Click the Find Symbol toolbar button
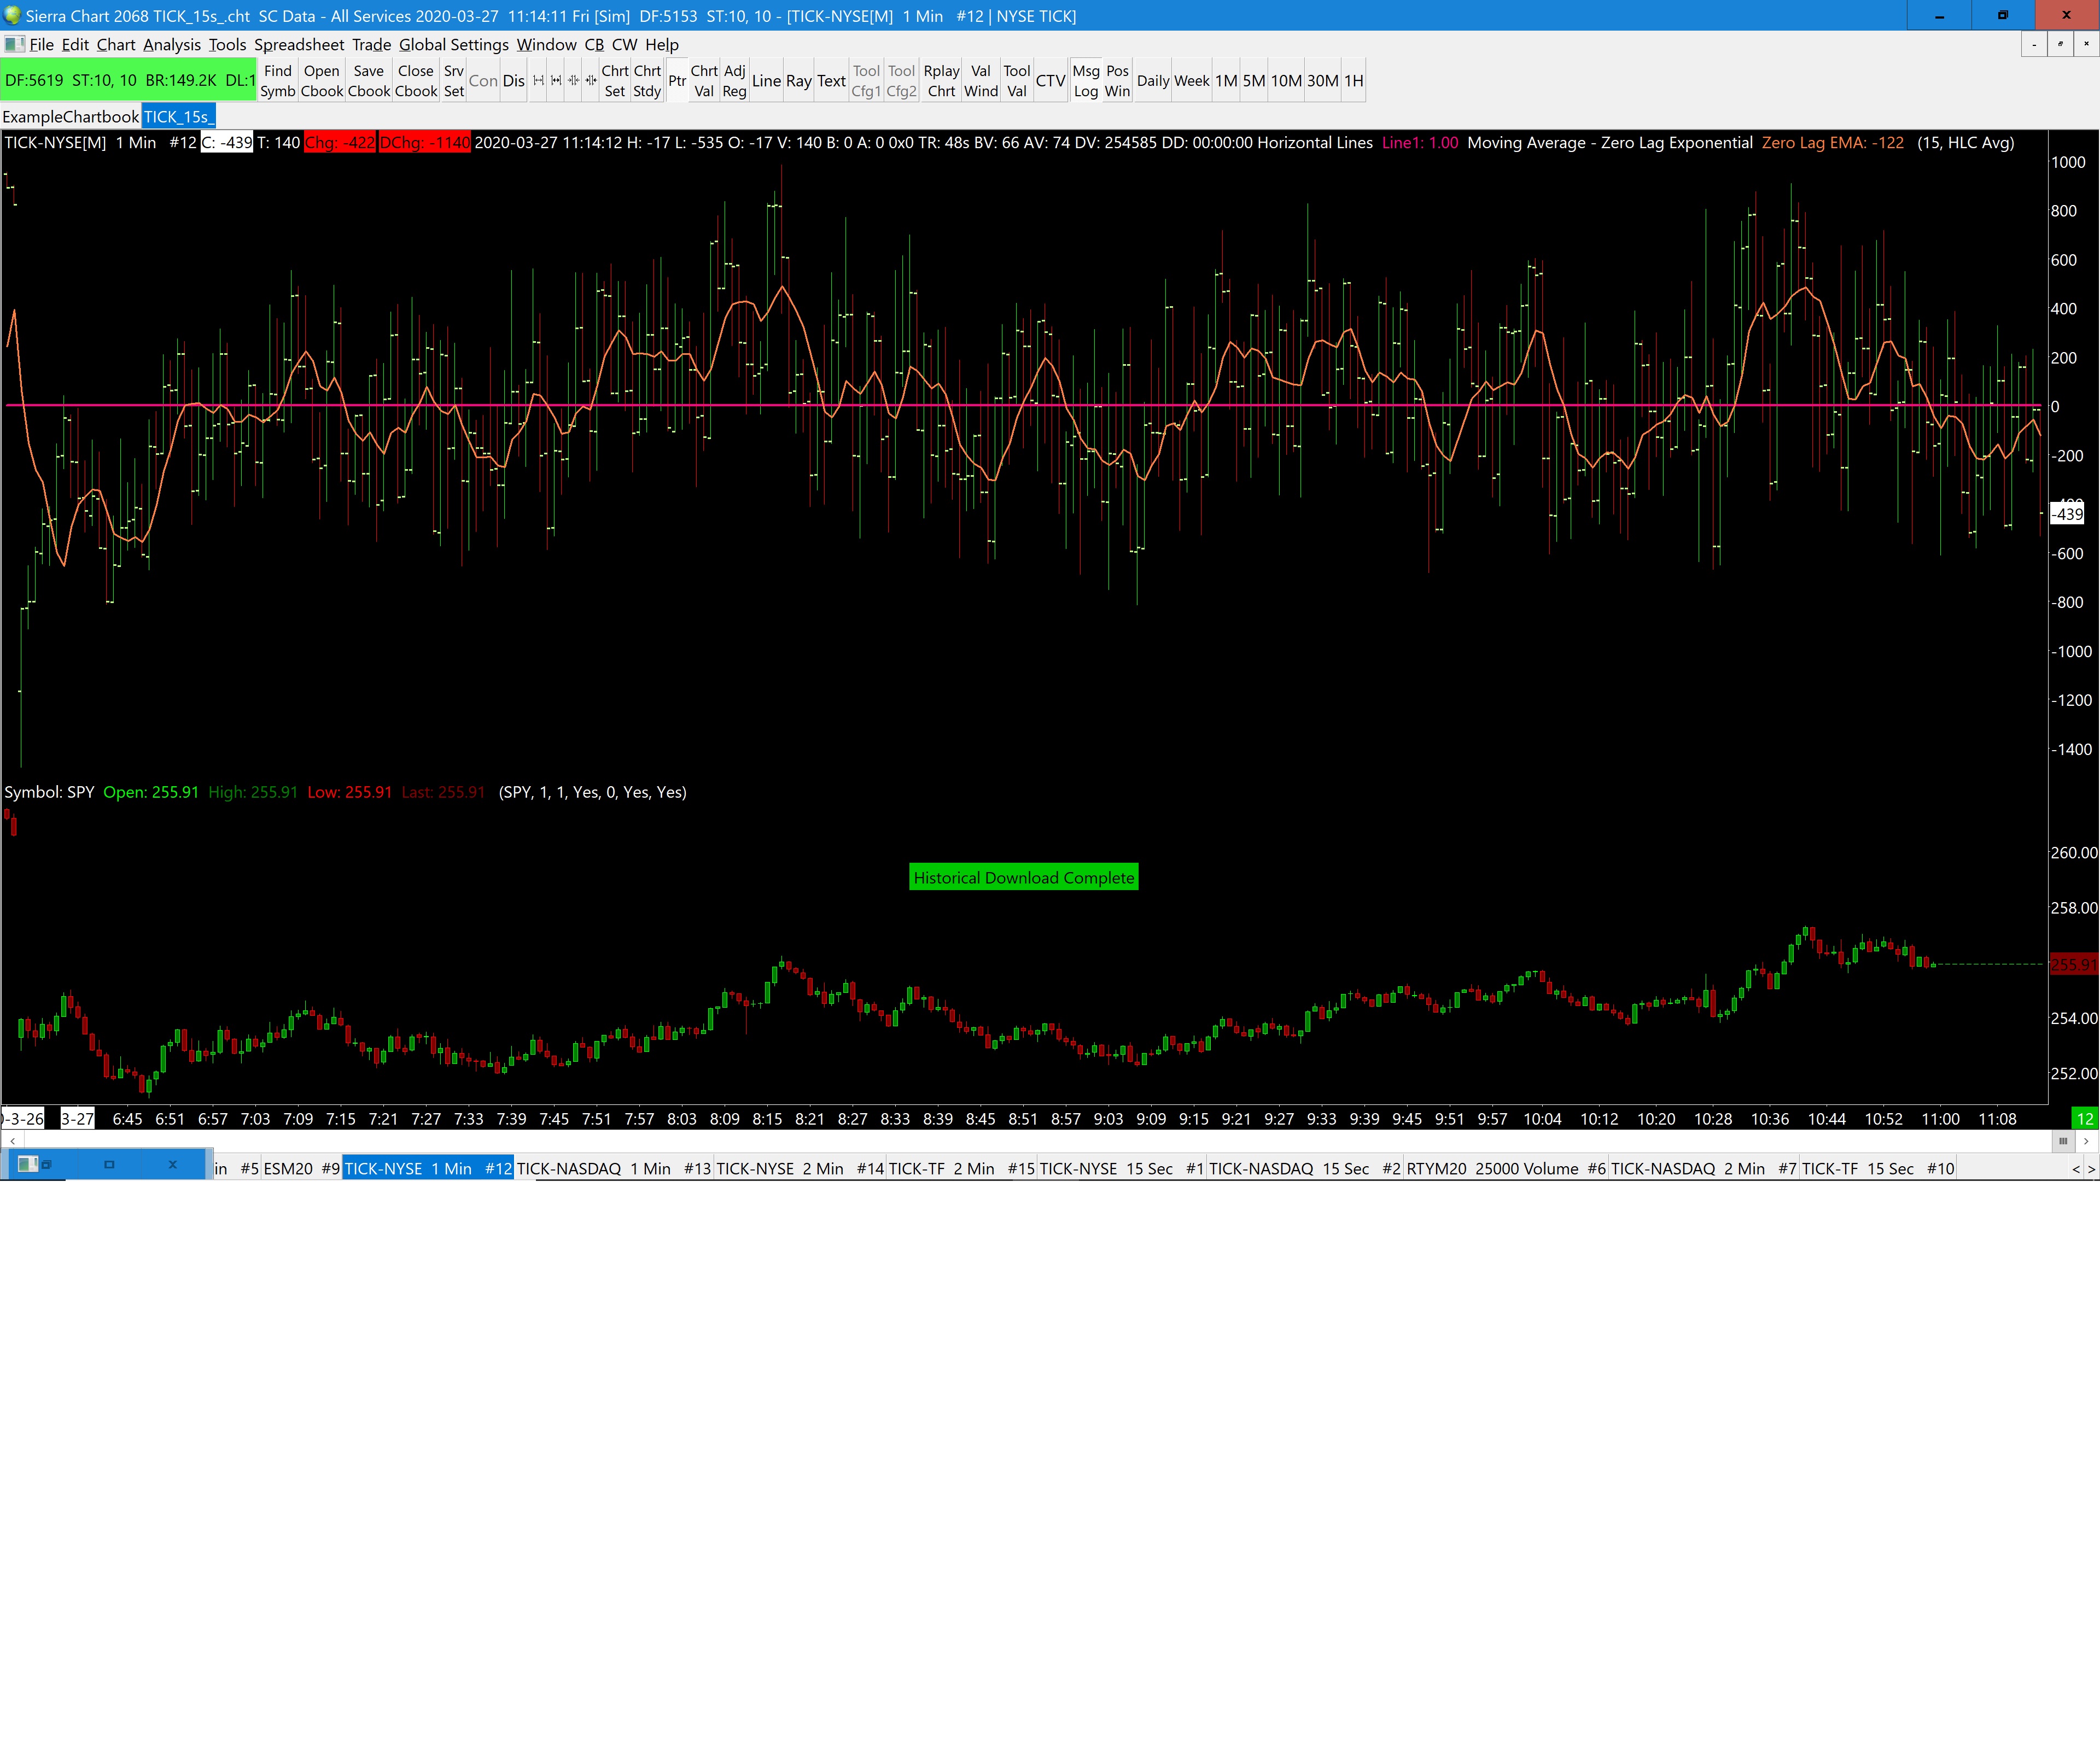2100x1743 pixels. 277,81
